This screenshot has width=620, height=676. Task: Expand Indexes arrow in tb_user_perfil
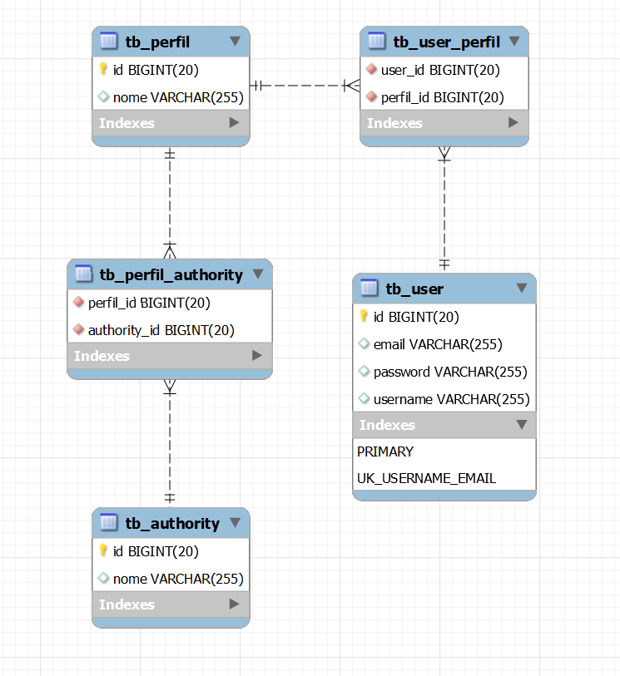click(x=513, y=122)
